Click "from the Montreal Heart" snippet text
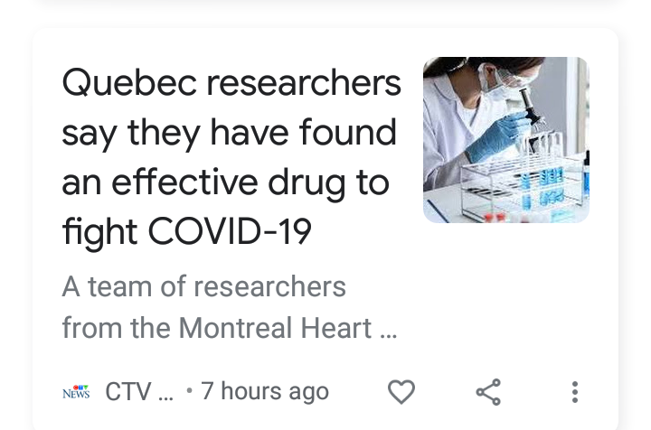Screen dimensions: 651x430 coord(217,327)
